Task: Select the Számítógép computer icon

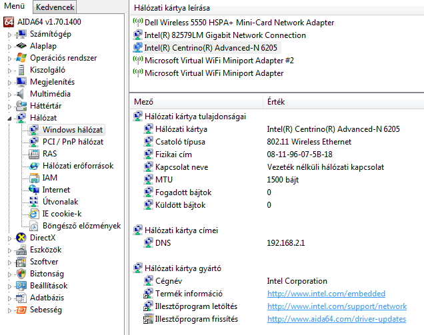Action: [x=21, y=34]
